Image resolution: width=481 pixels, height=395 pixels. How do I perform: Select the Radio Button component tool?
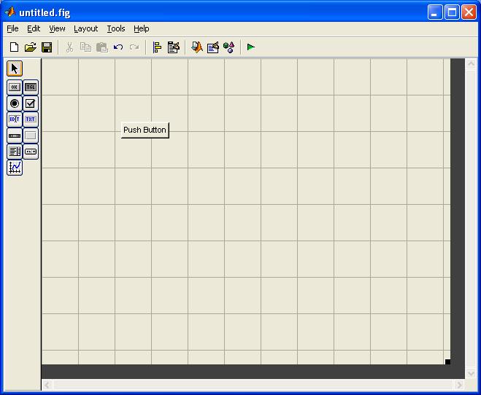tap(15, 103)
